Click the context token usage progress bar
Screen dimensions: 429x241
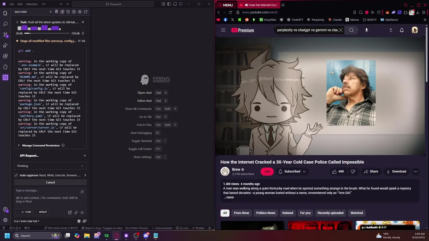tap(47, 33)
